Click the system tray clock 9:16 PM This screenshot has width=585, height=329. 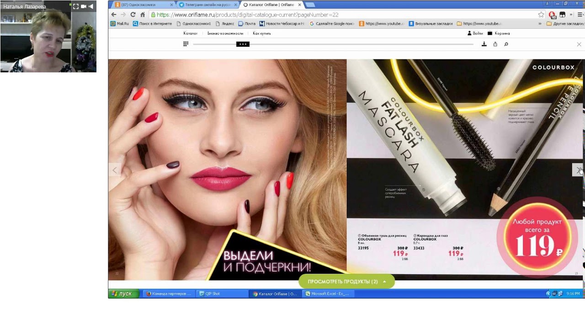coord(573,294)
